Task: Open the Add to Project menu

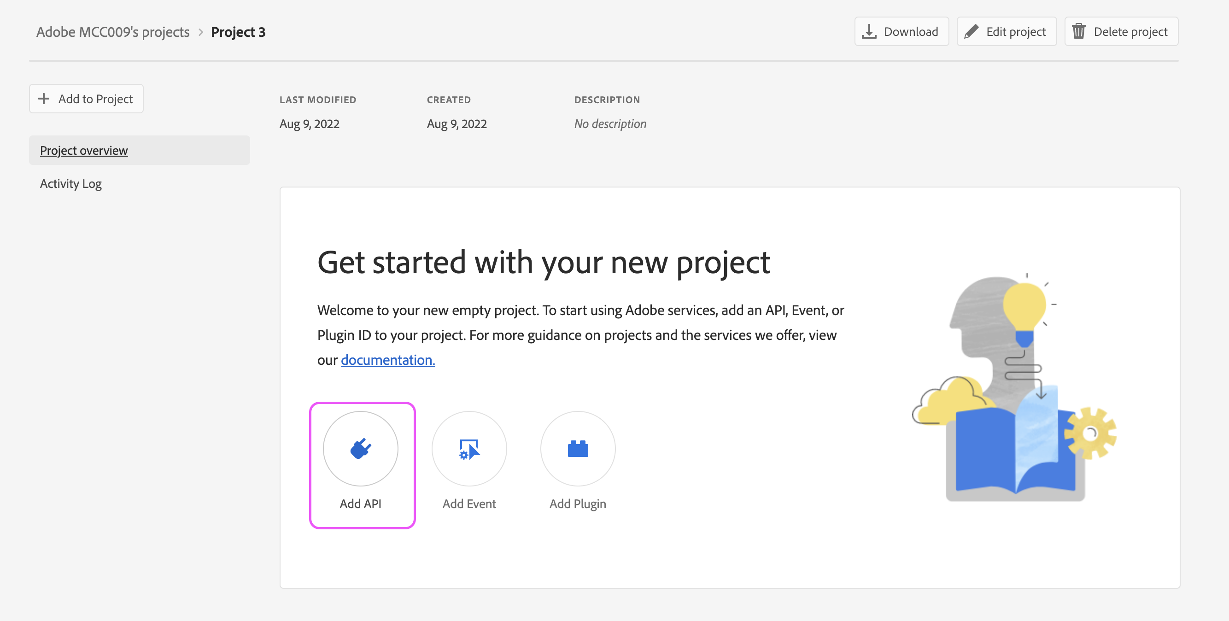Action: pos(86,99)
